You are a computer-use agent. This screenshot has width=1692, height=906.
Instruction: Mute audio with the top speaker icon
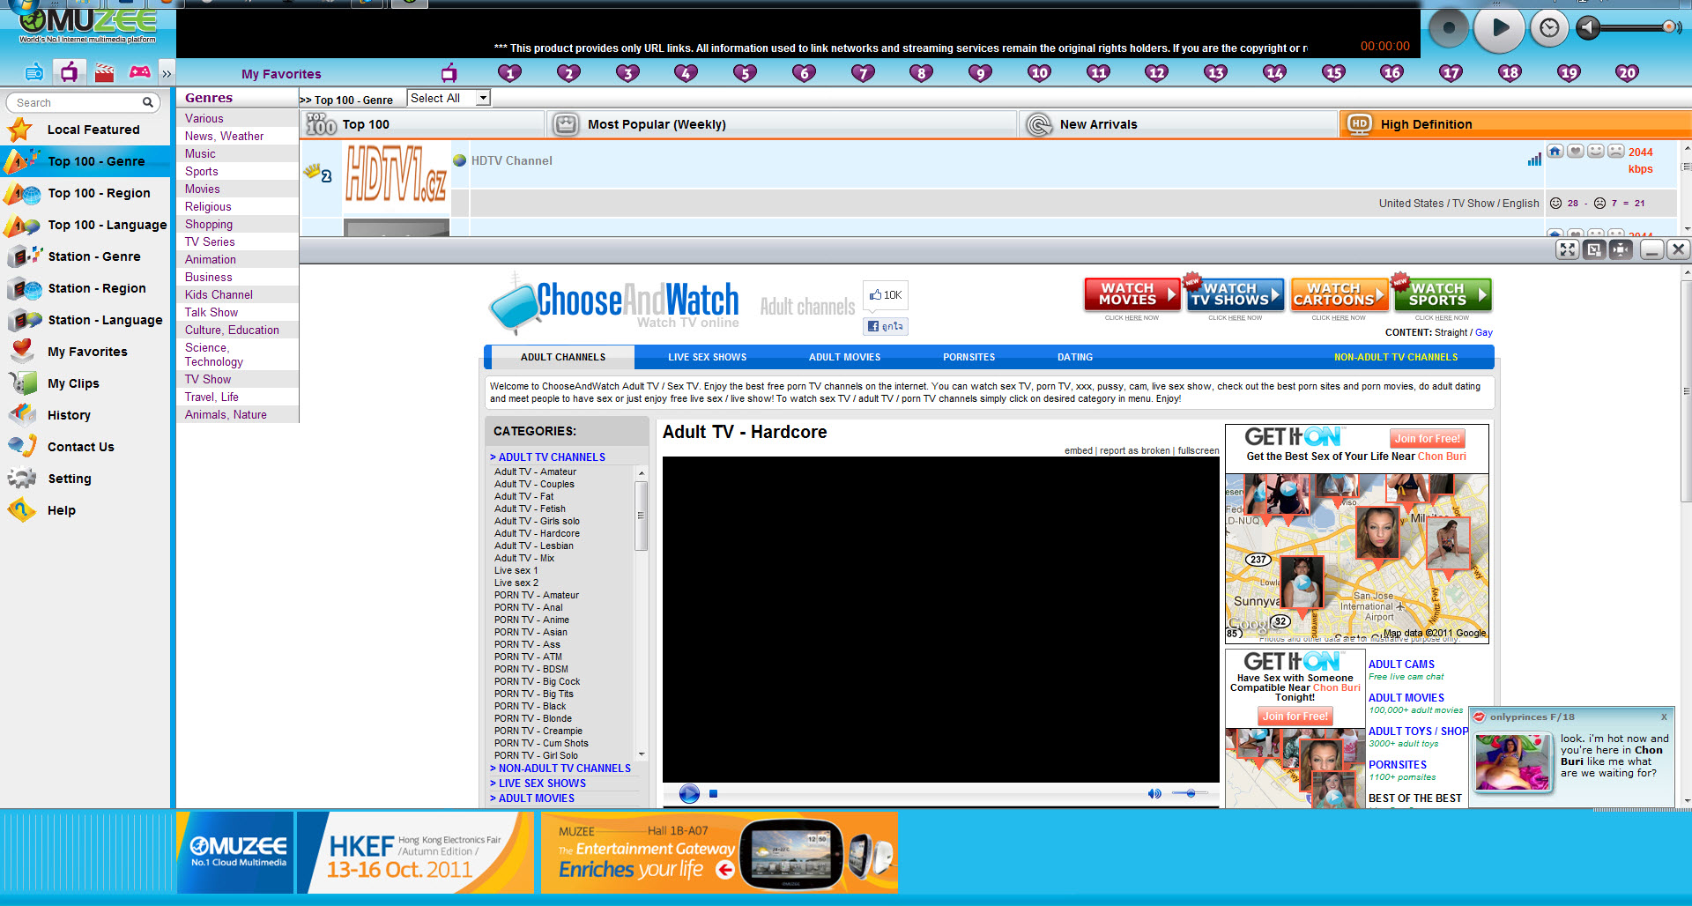tap(1588, 27)
